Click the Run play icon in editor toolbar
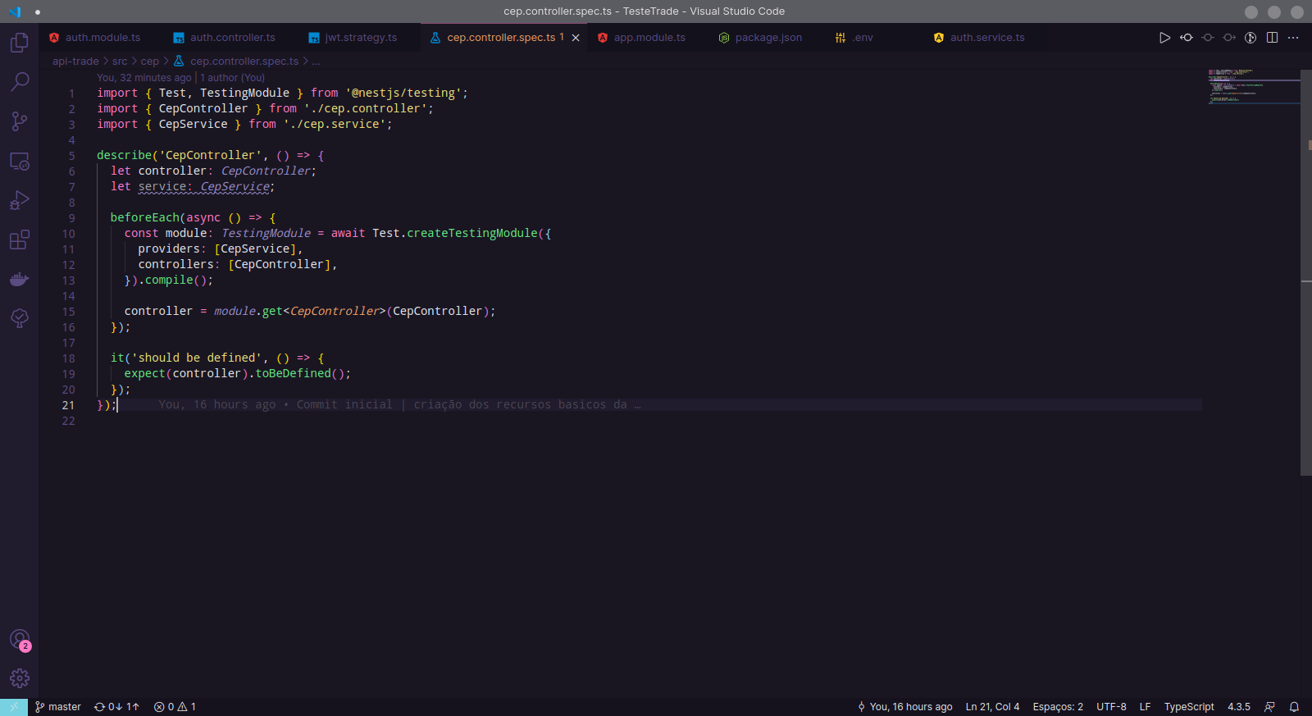 pos(1164,38)
